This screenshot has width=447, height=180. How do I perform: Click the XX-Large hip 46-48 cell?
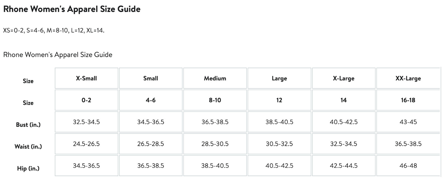click(408, 166)
